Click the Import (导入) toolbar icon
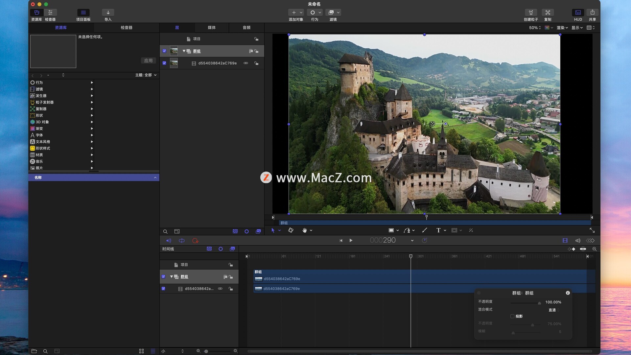 tap(108, 12)
